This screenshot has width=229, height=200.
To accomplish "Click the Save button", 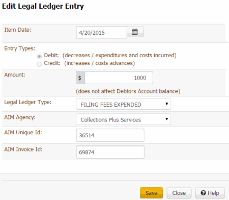I will click(151, 193).
